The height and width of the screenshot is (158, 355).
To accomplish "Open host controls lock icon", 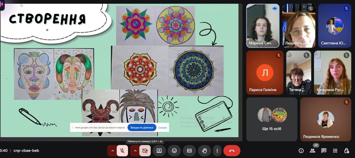I will [346, 151].
